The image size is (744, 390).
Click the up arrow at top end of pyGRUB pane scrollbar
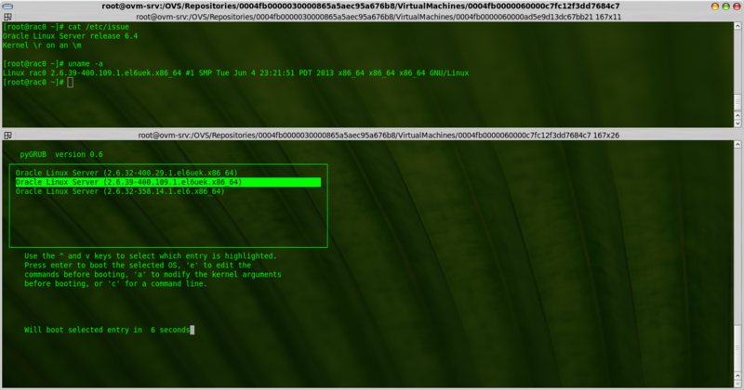click(737, 144)
